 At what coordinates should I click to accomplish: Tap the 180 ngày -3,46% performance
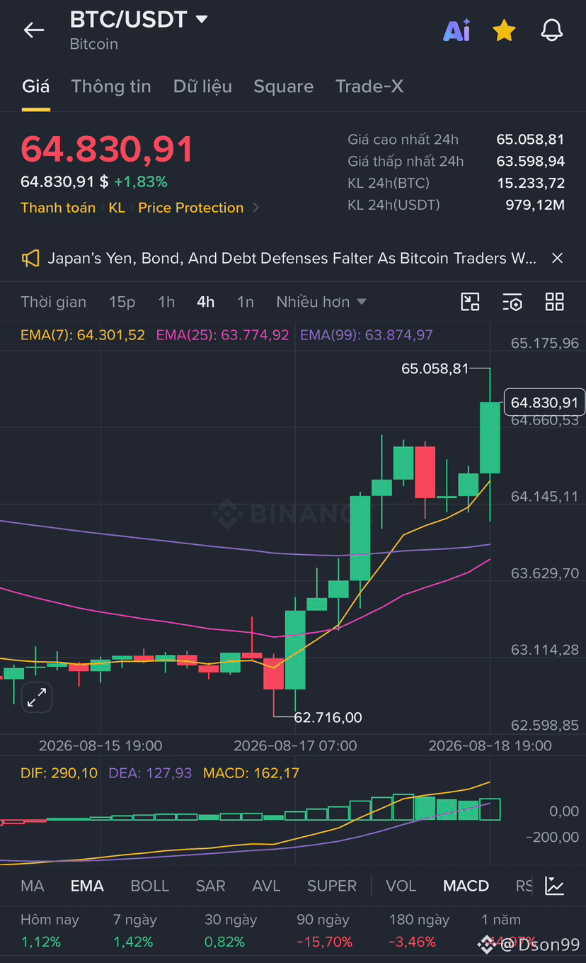coord(419,930)
